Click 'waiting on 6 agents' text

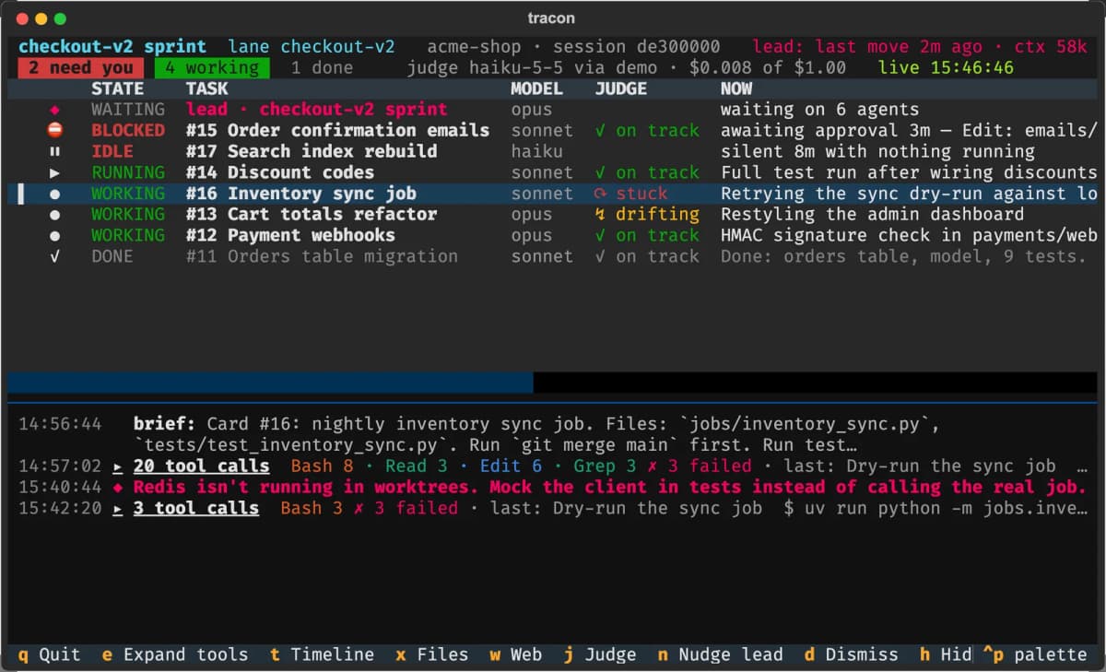[x=819, y=110]
